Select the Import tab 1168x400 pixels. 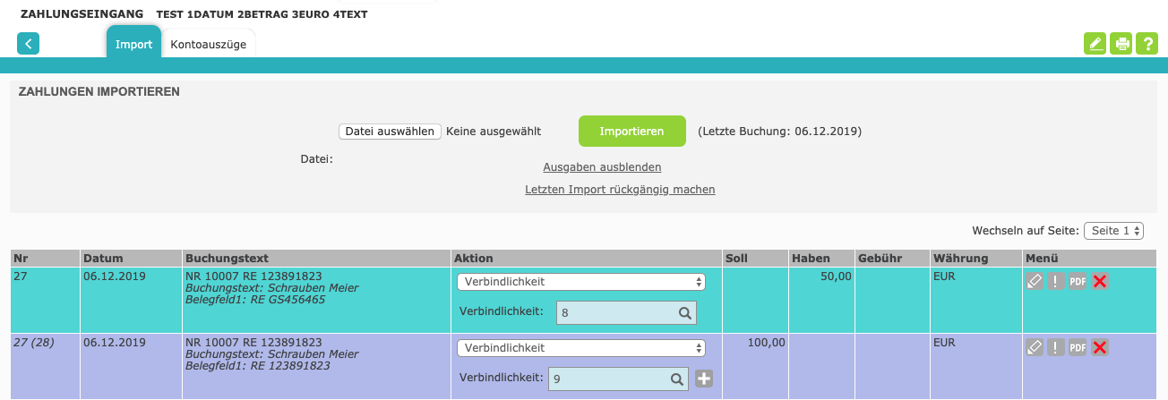[133, 45]
